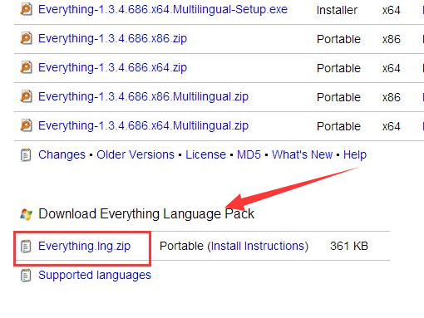This screenshot has height=318, width=424.
Task: Click the notepad icon beside Everything.lng.zip
Action: [x=26, y=247]
